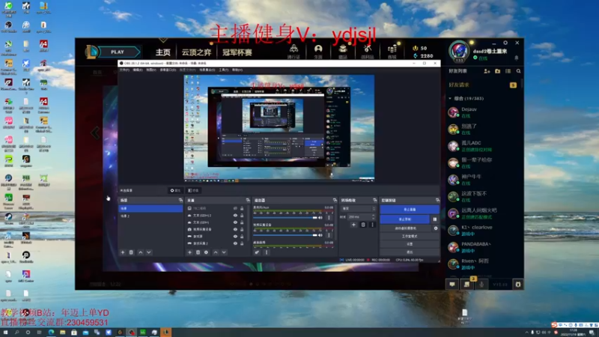
Task: Open the profile icon in League navigation
Action: point(318,50)
